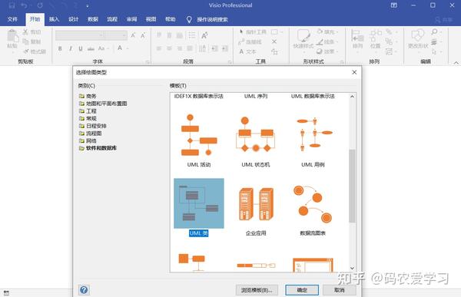Select the 常规 category

tap(88, 118)
